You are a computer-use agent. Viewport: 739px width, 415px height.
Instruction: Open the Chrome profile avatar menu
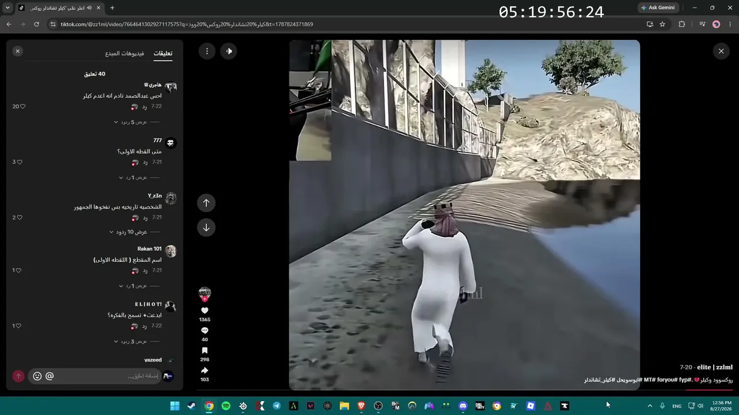(x=716, y=24)
